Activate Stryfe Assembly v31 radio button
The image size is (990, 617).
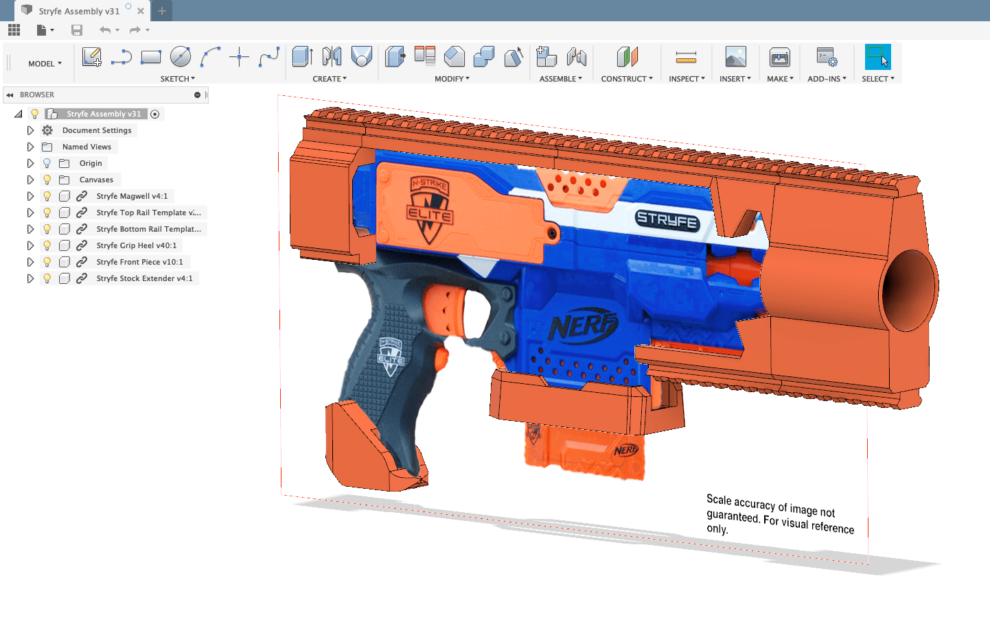[x=155, y=114]
